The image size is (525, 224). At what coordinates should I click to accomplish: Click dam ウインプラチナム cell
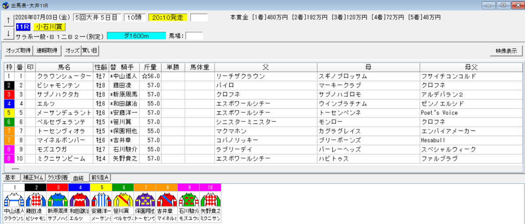(369, 103)
